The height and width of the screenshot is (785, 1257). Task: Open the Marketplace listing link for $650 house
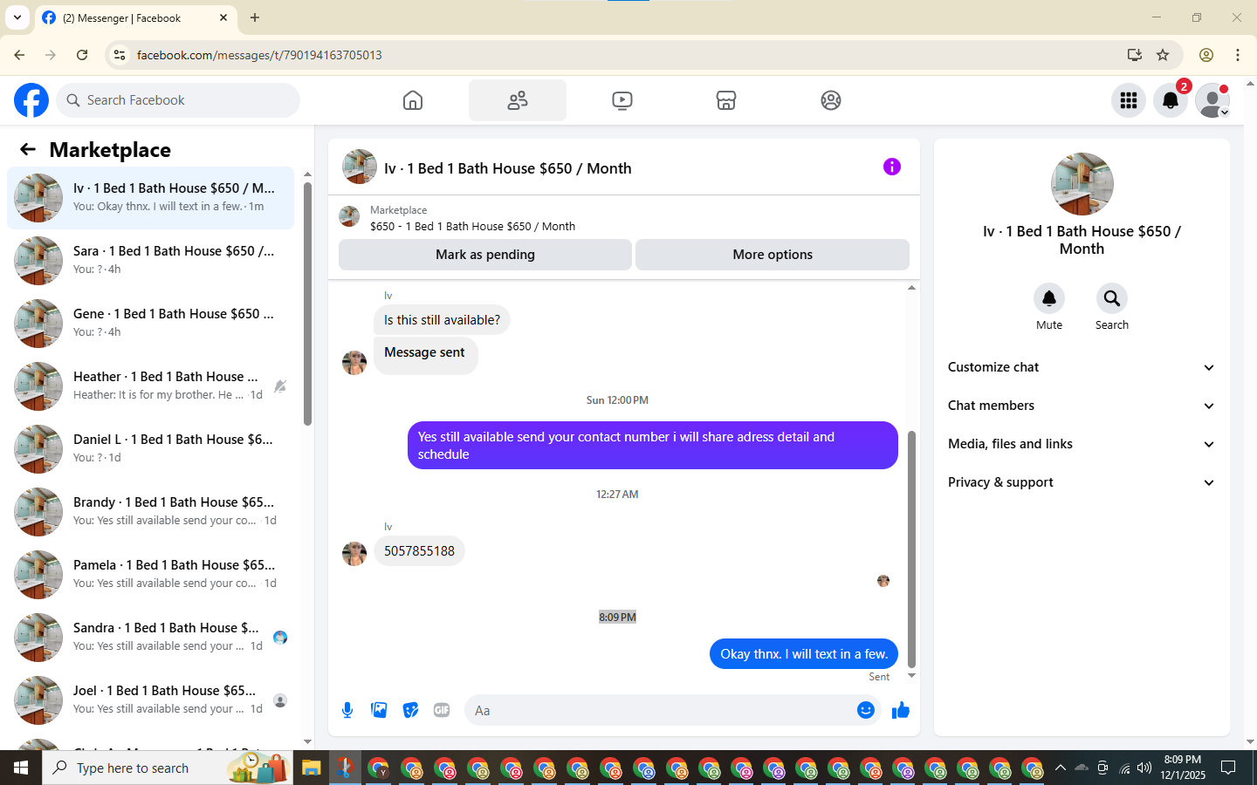472,226
